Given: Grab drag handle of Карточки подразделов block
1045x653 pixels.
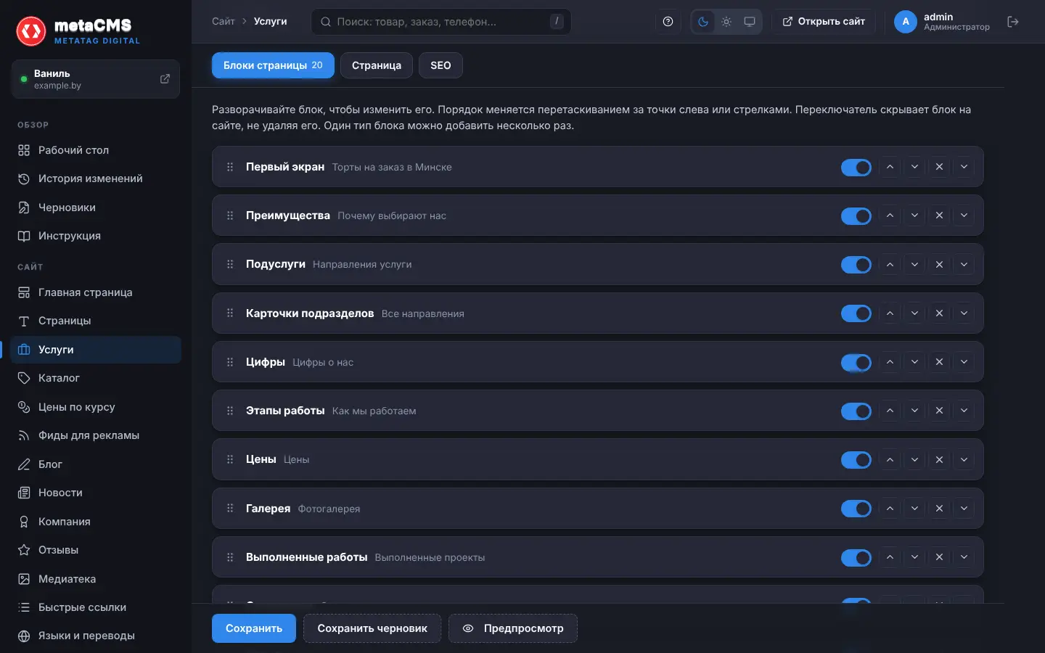Looking at the screenshot, I should 230,313.
